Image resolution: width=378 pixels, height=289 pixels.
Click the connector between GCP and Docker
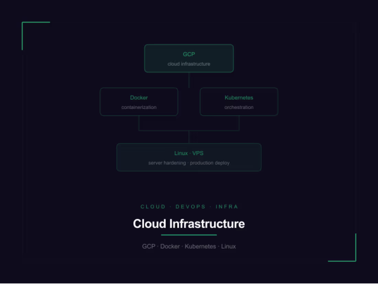pos(189,80)
